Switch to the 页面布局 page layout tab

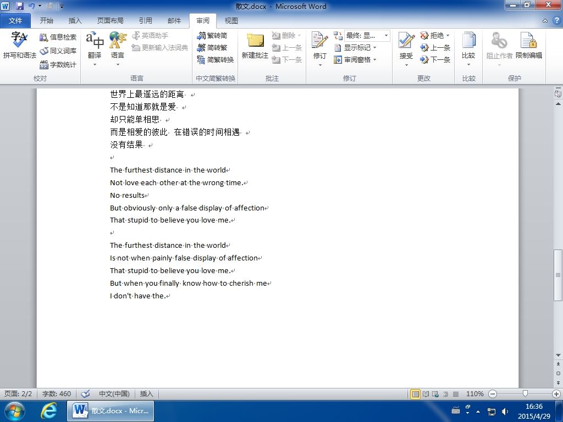point(110,21)
